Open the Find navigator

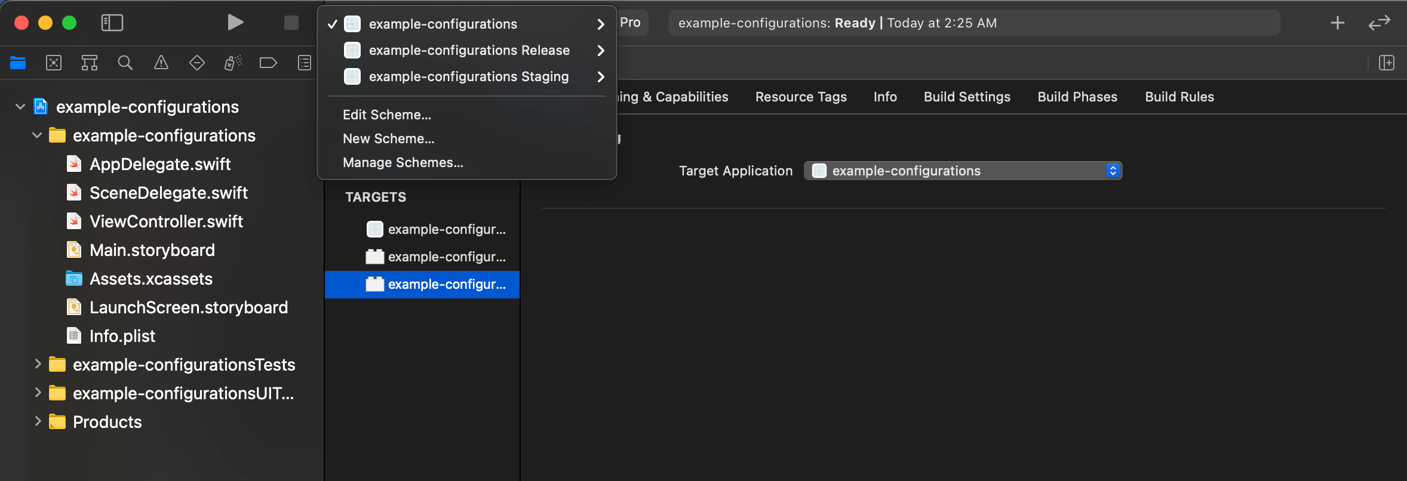(x=125, y=63)
